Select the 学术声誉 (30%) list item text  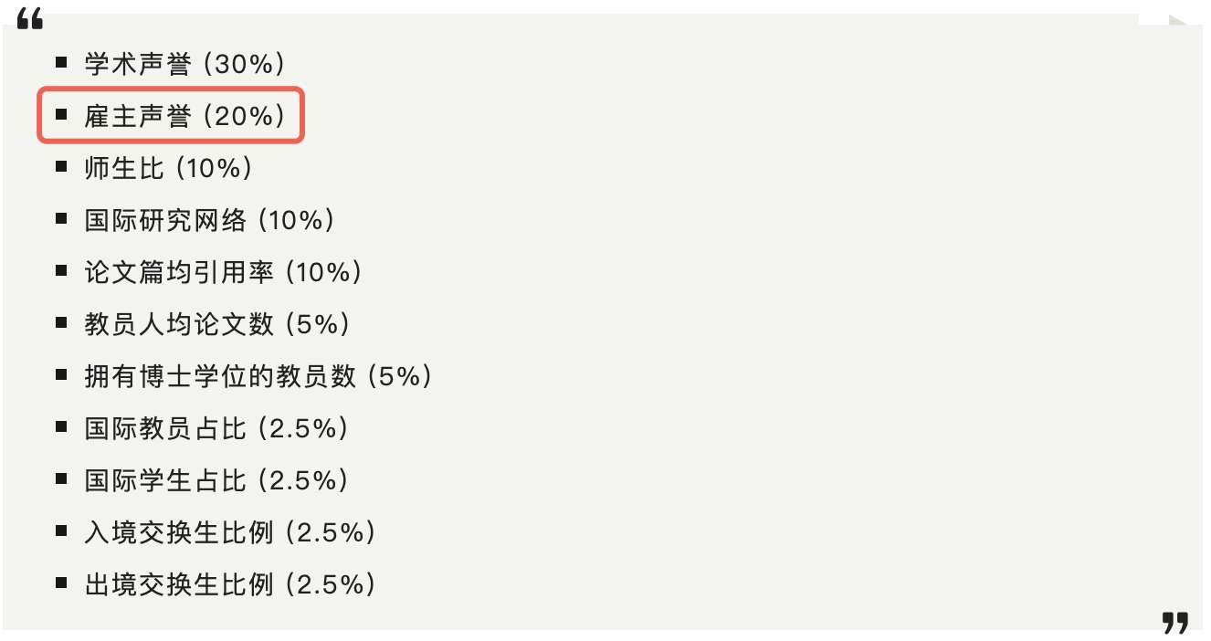pyautogui.click(x=185, y=64)
